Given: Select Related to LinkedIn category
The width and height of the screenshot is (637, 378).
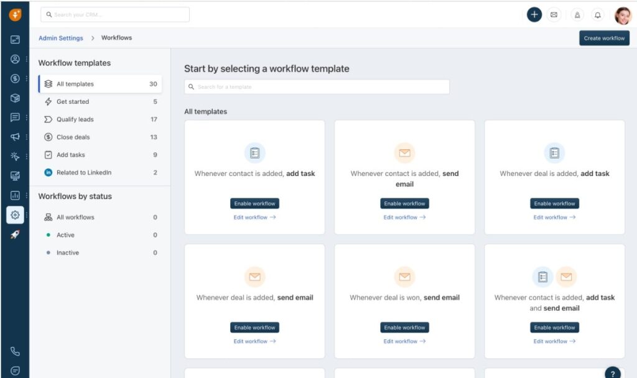Looking at the screenshot, I should coord(100,173).
